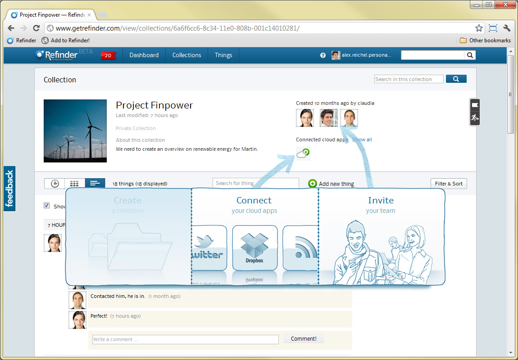Open help via the question mark icon
This screenshot has width=518, height=360.
pyautogui.click(x=323, y=55)
